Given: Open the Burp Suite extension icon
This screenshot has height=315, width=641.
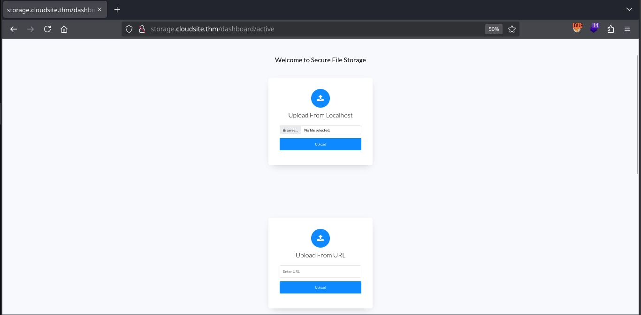Looking at the screenshot, I should 577,29.
